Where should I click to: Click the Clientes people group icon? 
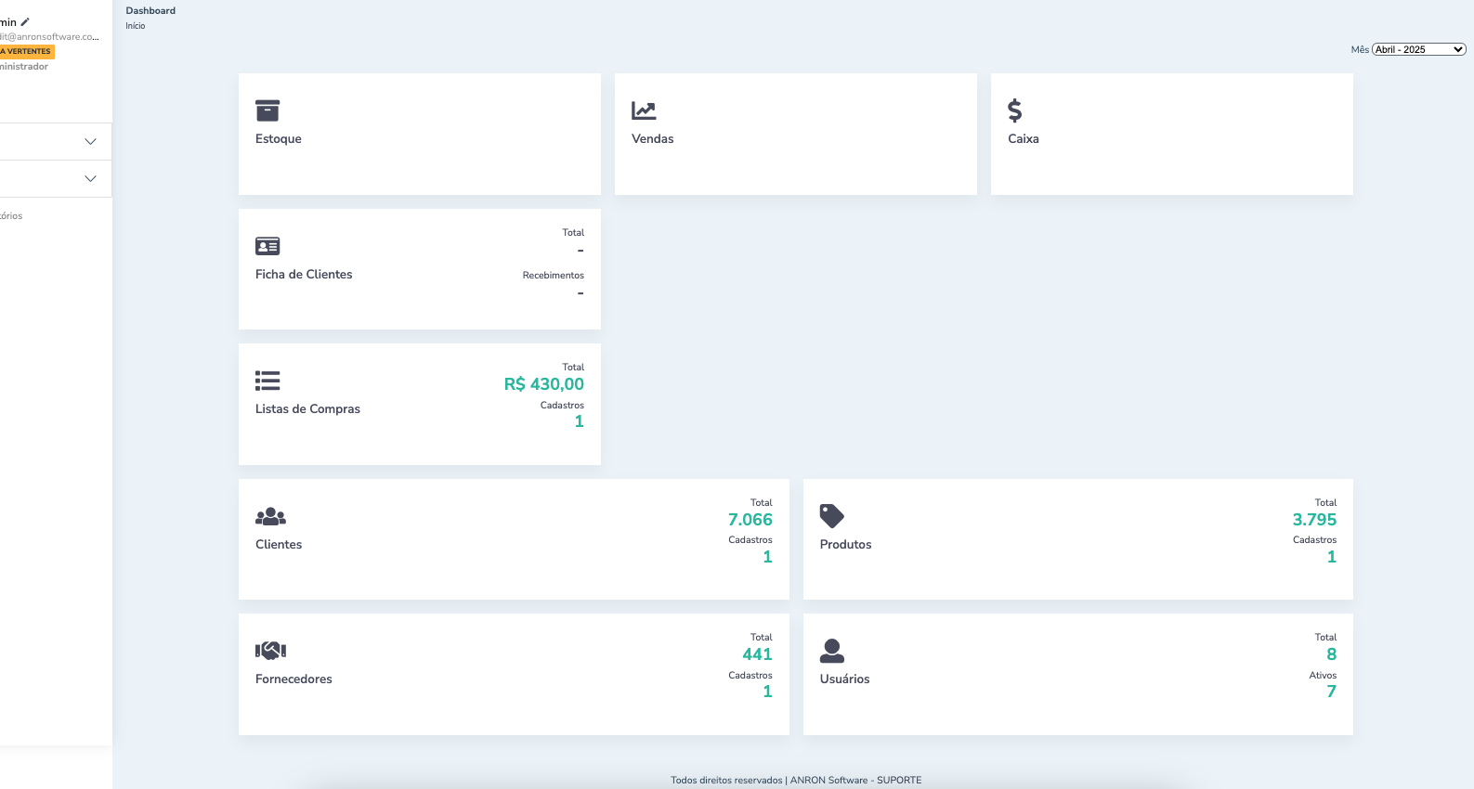point(270,516)
